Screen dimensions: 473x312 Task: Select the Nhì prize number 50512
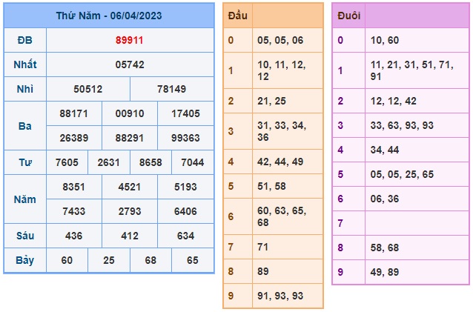88,89
